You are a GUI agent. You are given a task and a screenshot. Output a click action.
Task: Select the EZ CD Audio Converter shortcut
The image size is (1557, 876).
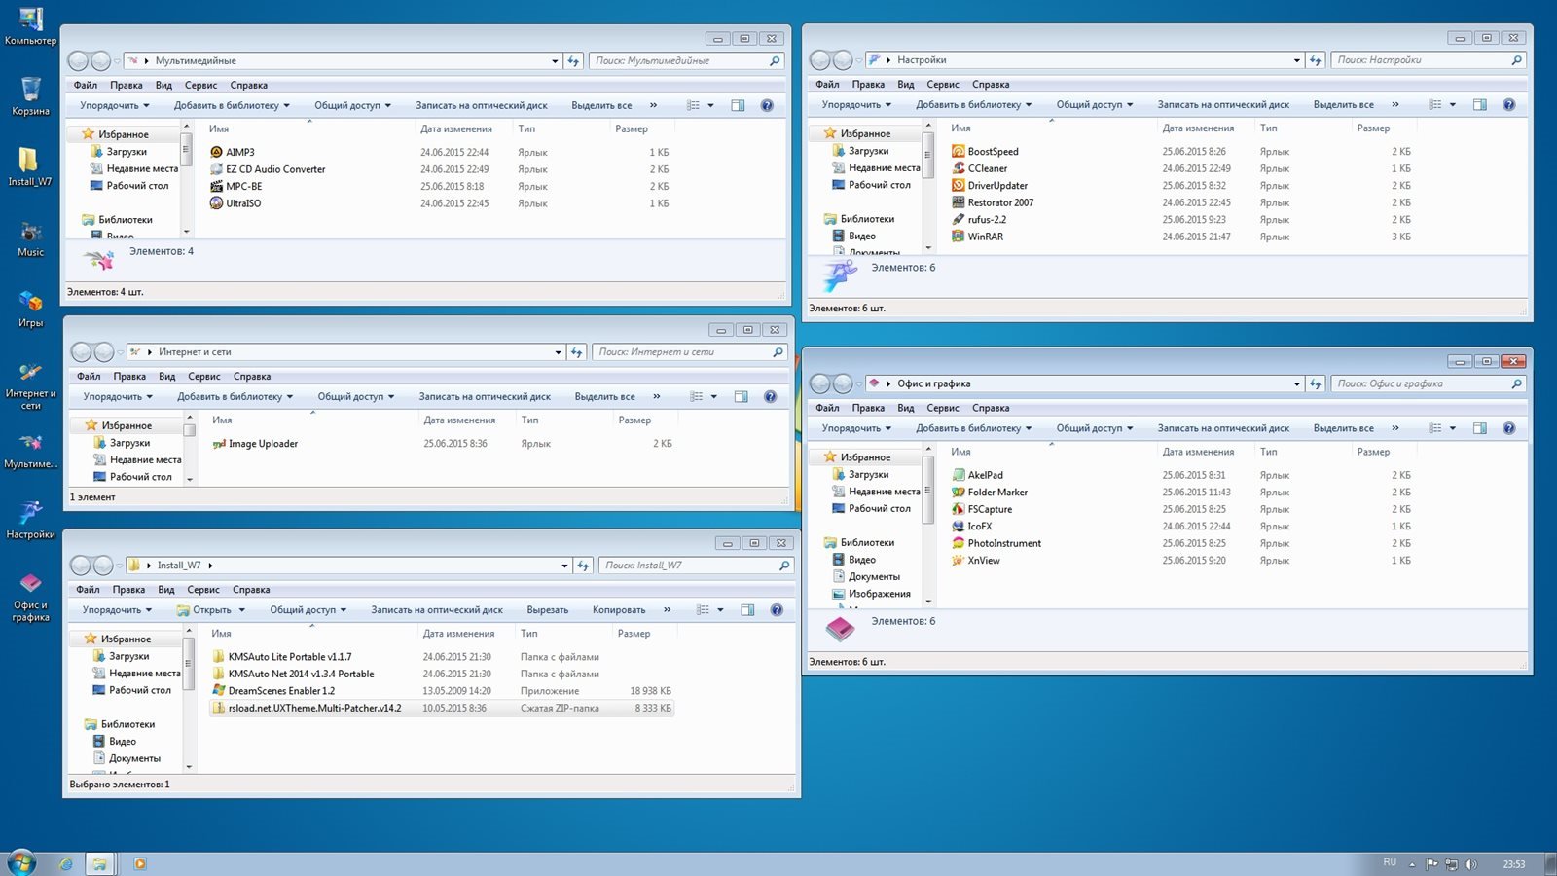coord(268,169)
